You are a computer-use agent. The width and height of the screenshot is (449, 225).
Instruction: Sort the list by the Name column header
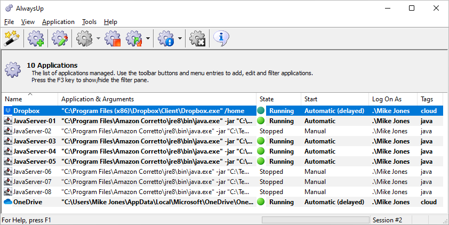30,99
